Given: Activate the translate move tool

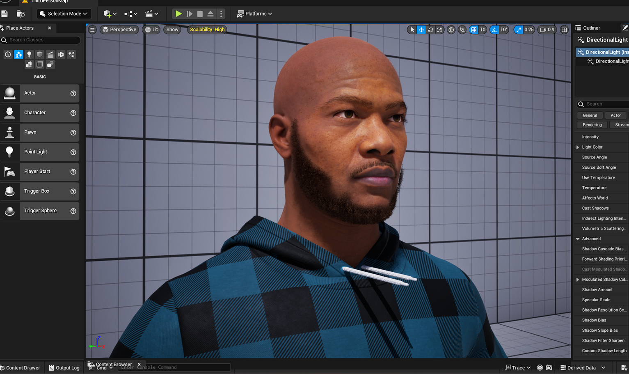Looking at the screenshot, I should click(421, 30).
